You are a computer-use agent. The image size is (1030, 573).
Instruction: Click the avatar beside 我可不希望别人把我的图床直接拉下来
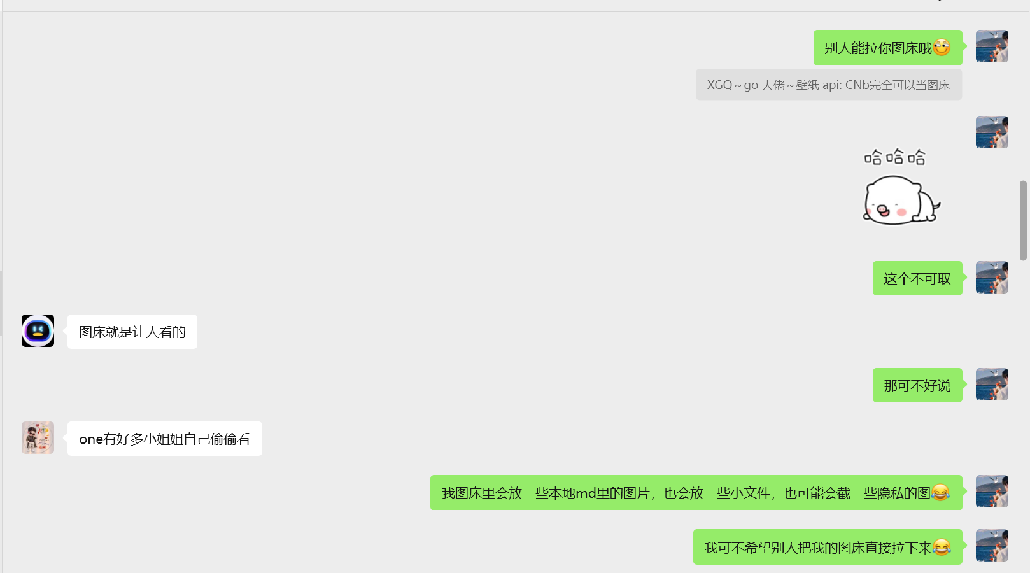click(x=992, y=545)
